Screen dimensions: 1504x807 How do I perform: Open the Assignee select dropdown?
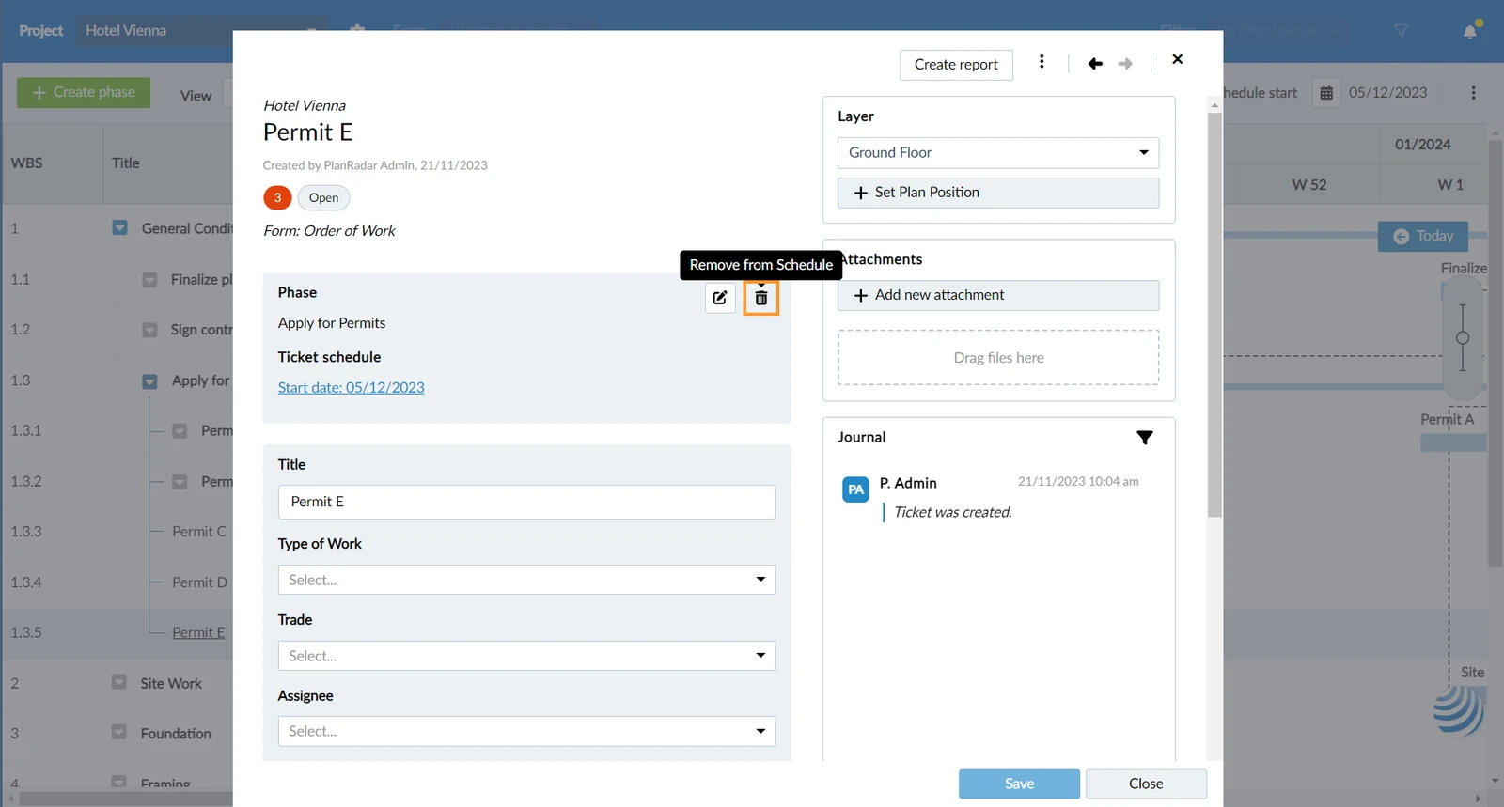coord(526,731)
